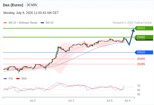Click the blue MA 50 legend swatch
This screenshot has width=154, height=105.
(x=42, y=23)
